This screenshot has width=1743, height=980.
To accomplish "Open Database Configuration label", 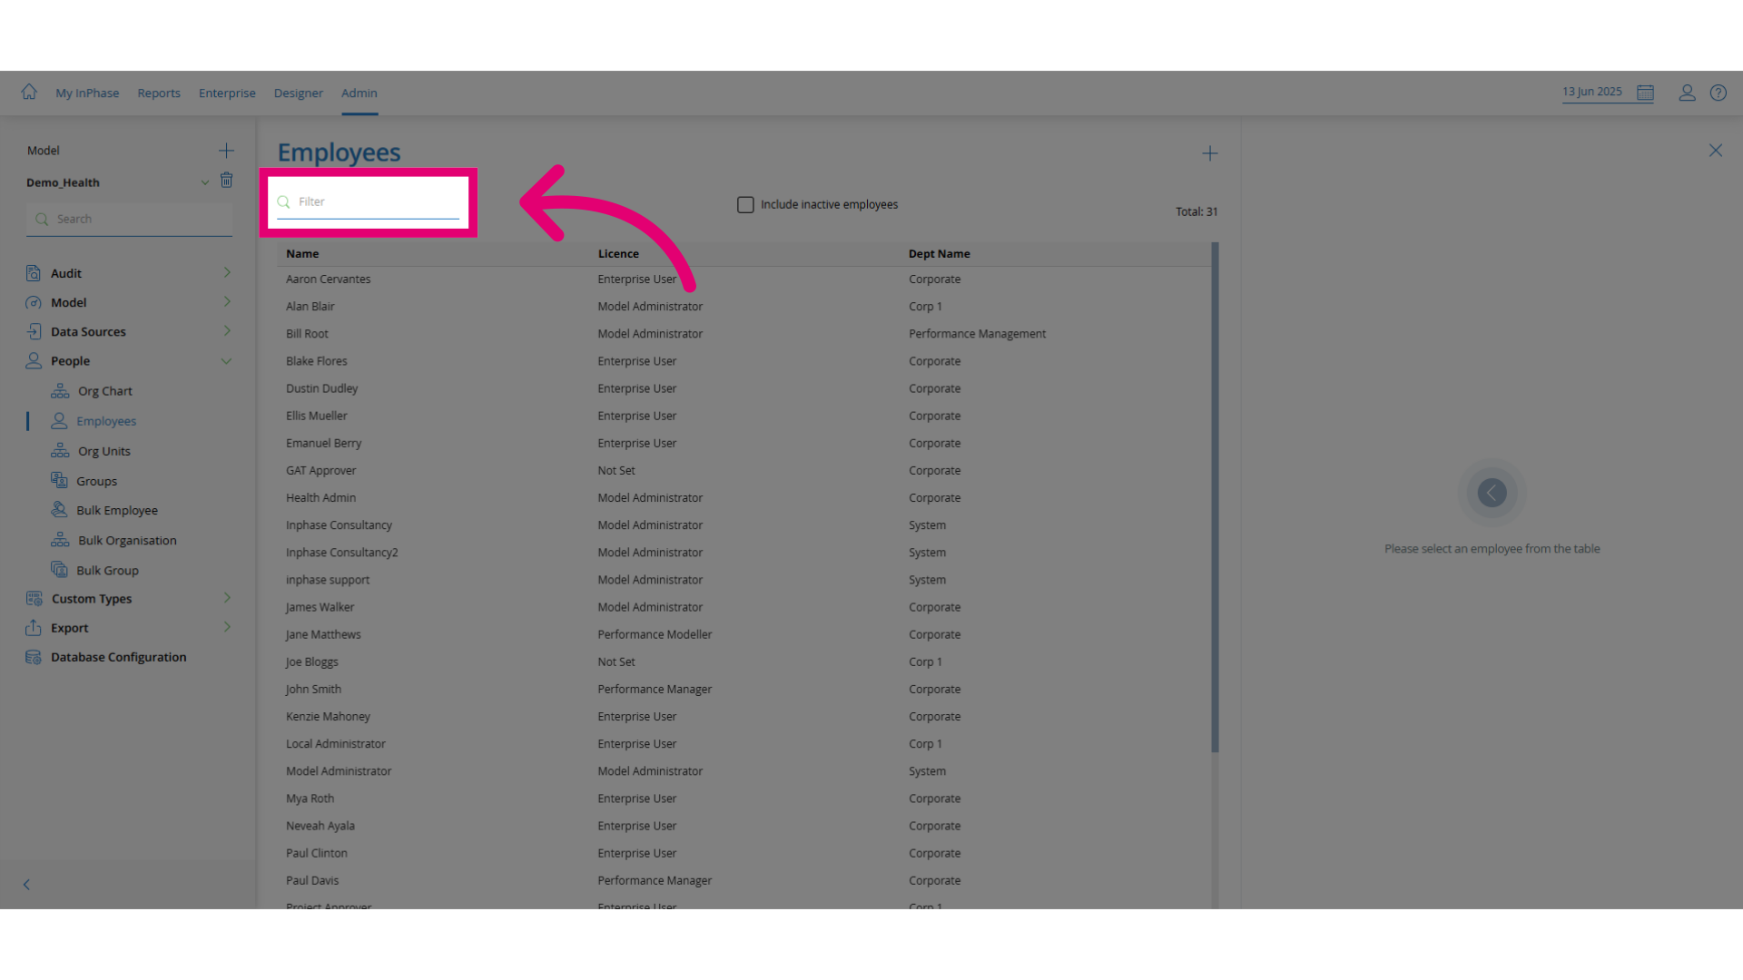I will tap(119, 657).
